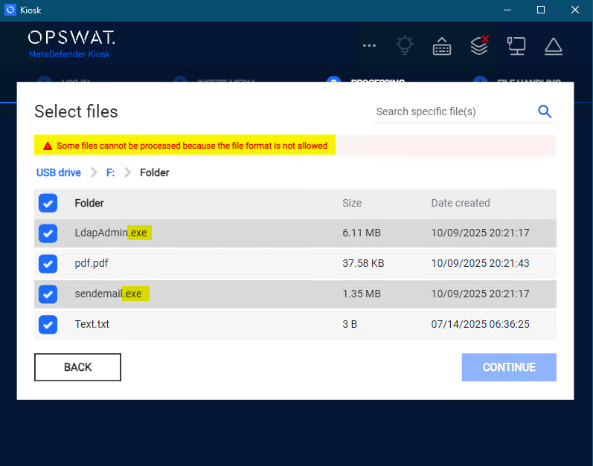Image resolution: width=593 pixels, height=466 pixels.
Task: Uncheck the sendemail.exe checkbox
Action: [x=48, y=294]
